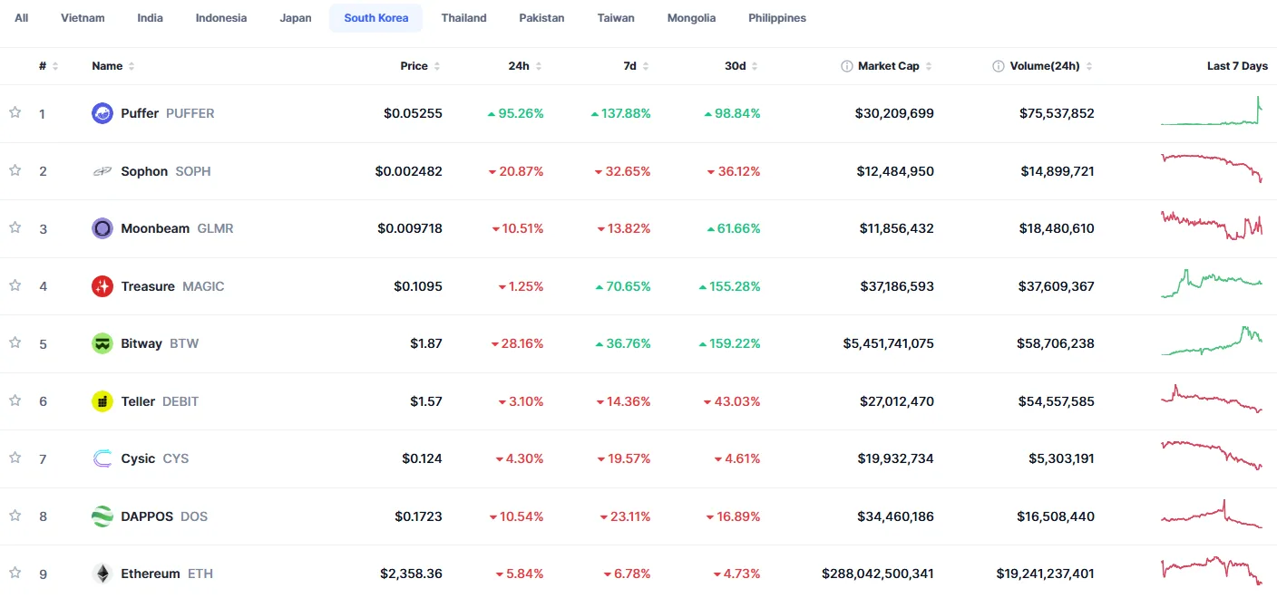
Task: Click the Bitway coin logo icon
Action: tap(102, 343)
